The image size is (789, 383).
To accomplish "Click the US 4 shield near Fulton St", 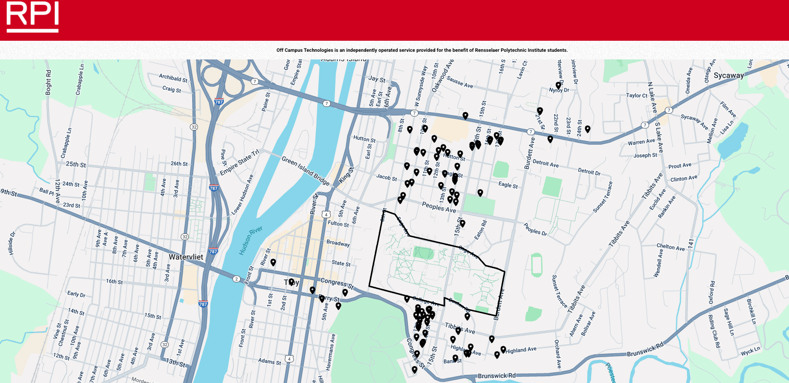I will coord(326,214).
